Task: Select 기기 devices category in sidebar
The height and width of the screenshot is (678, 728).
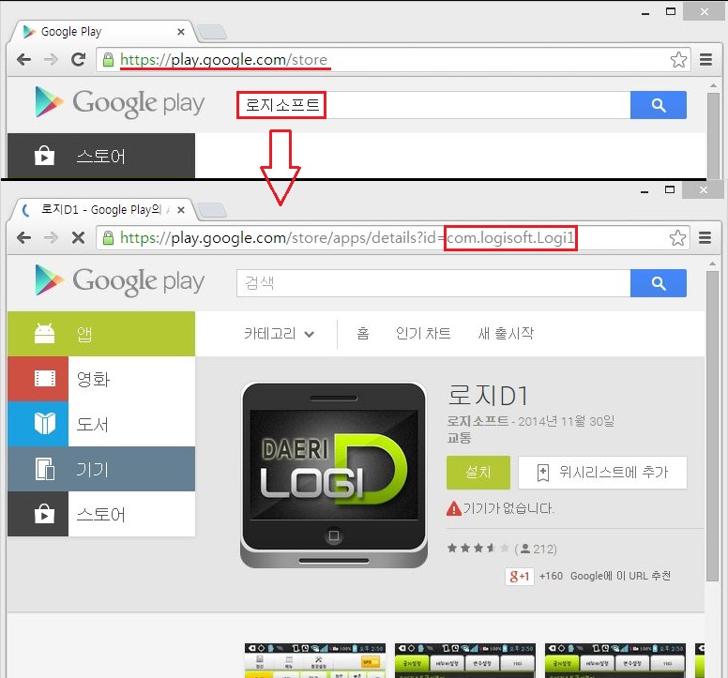Action: [x=101, y=469]
